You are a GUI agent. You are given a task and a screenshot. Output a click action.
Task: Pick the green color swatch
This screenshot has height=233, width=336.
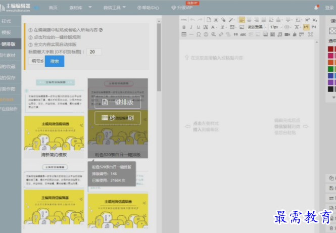330,69
